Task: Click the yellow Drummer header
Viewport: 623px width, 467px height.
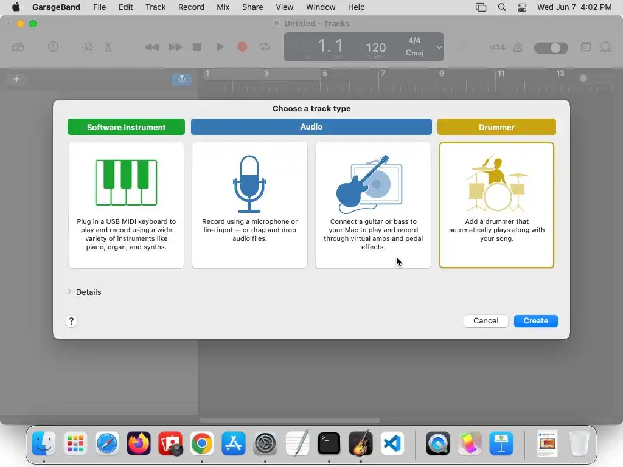Action: [x=496, y=127]
